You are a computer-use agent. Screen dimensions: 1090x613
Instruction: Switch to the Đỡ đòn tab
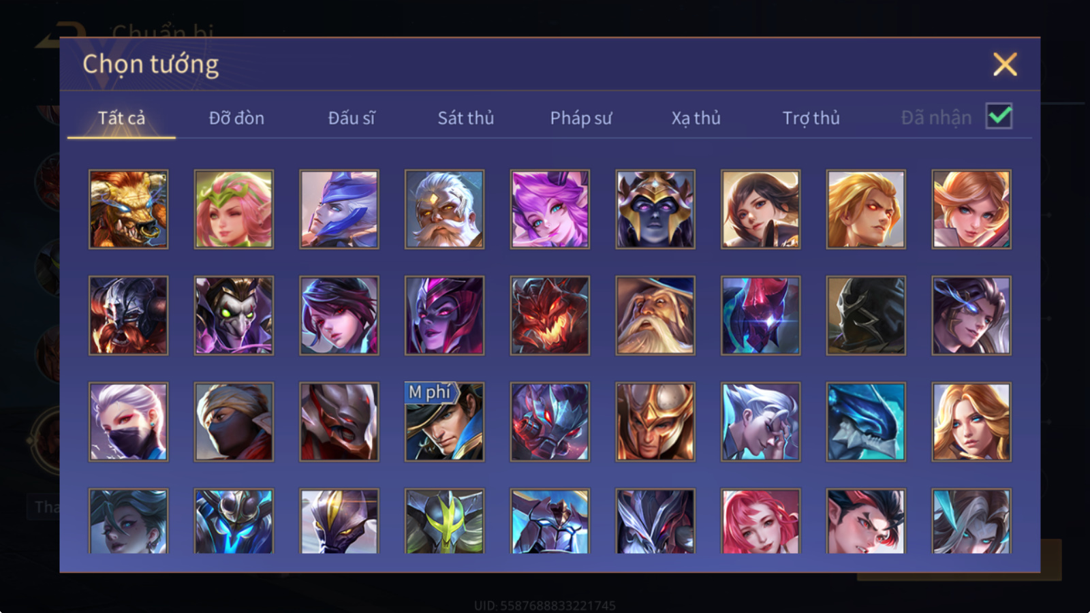point(236,118)
